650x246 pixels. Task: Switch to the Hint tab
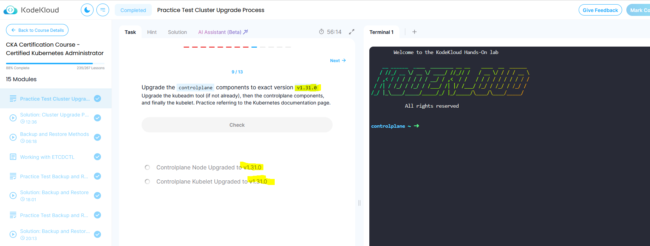[x=152, y=32]
